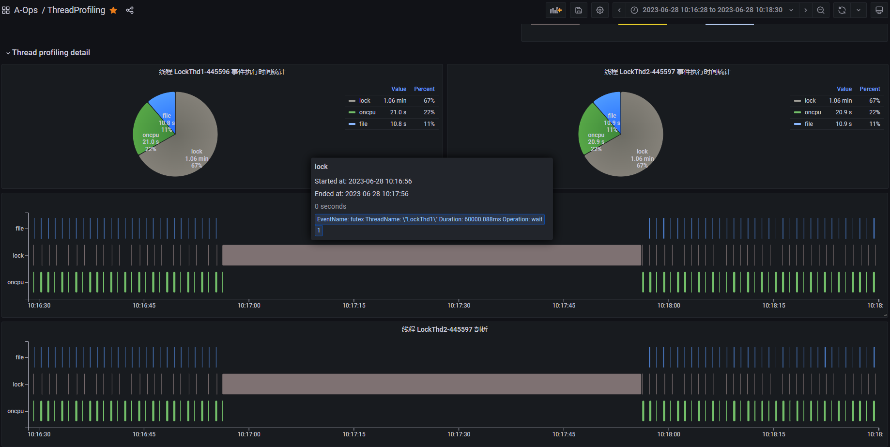Zoom out the time range
Viewport: 890px width, 447px height.
coord(821,10)
